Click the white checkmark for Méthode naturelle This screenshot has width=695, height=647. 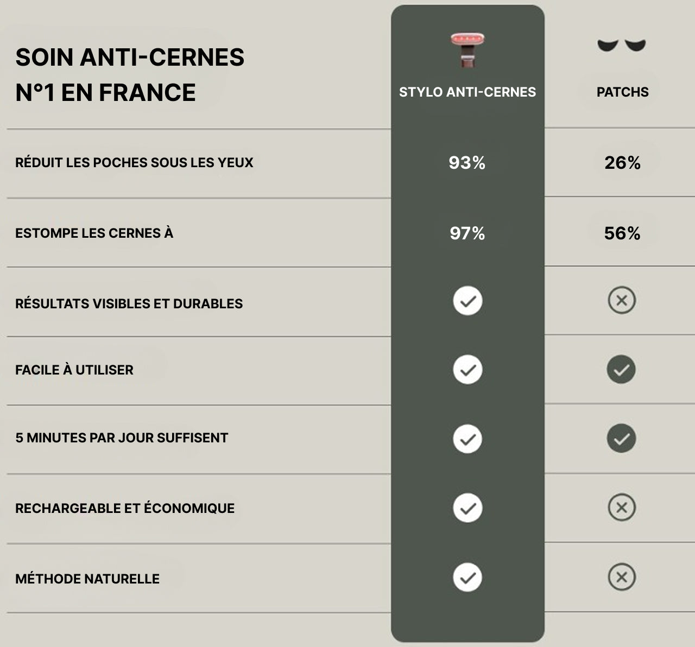point(467,578)
